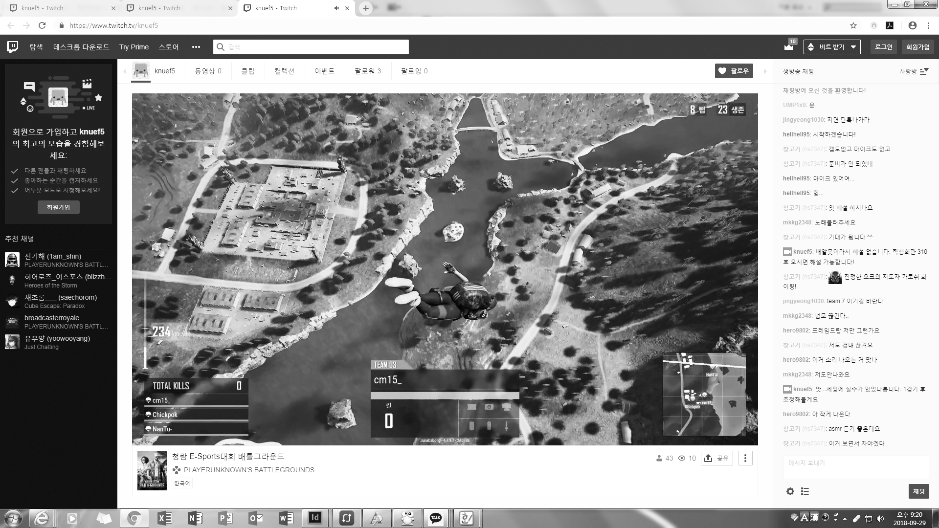Expand the Get Bits dropdown
Screen dimensions: 939x528
point(832,47)
